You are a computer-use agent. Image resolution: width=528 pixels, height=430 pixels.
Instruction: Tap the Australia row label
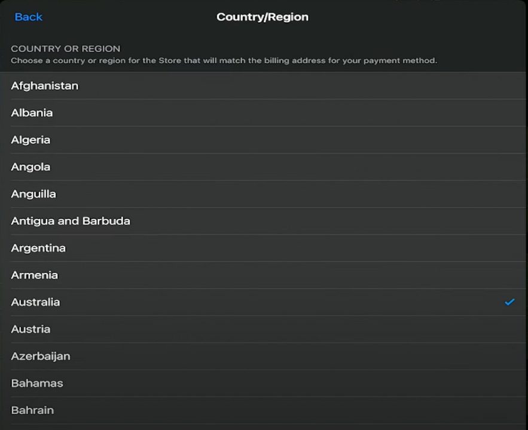point(35,302)
